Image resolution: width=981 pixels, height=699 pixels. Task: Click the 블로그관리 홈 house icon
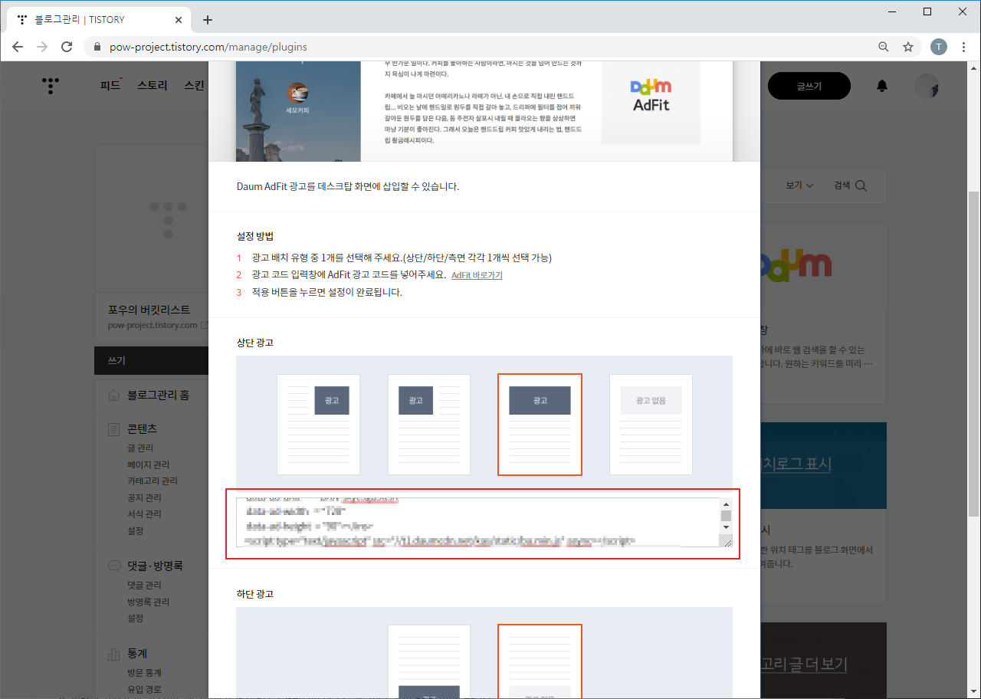coord(113,395)
